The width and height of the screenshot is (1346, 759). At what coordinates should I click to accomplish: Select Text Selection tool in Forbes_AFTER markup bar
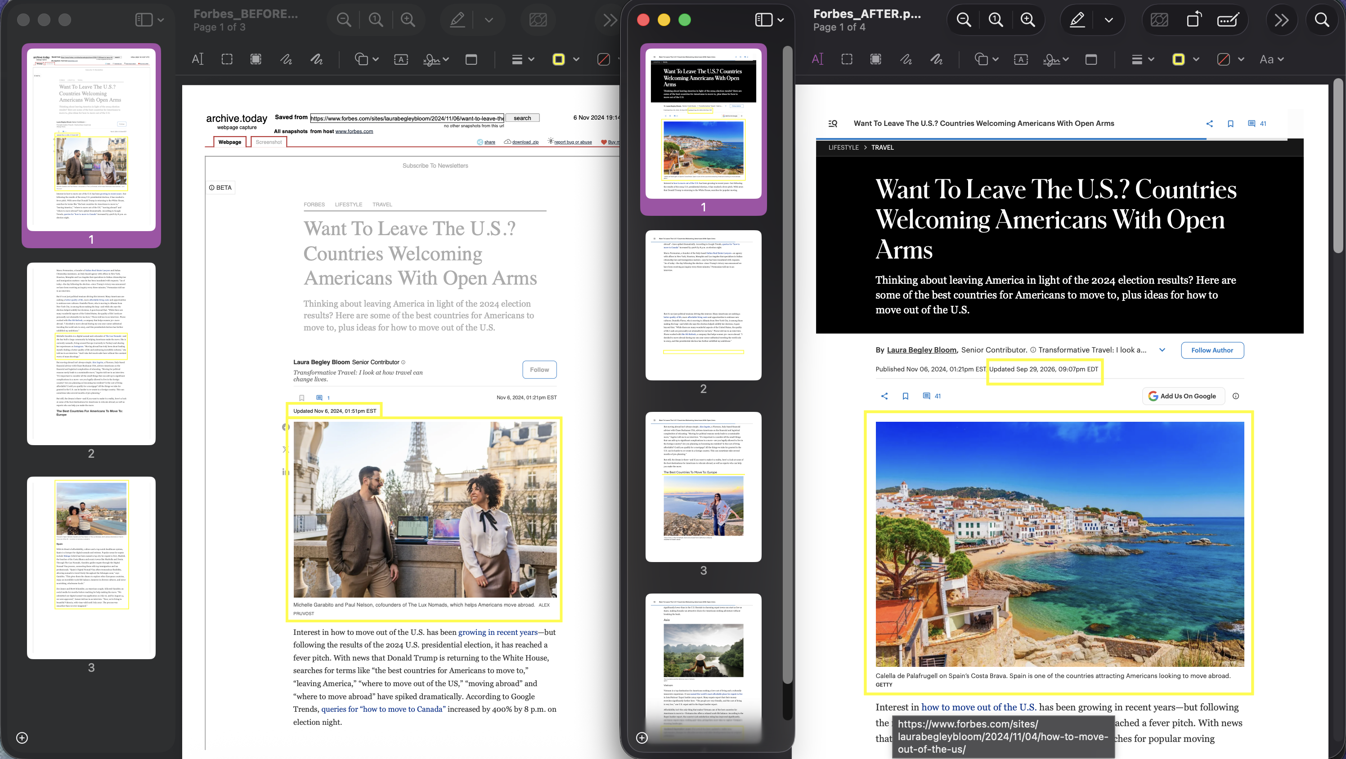point(817,59)
